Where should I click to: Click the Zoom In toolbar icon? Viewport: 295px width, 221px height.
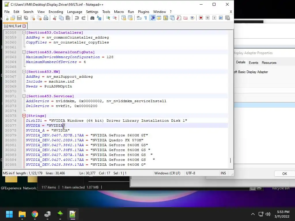[x=108, y=18]
